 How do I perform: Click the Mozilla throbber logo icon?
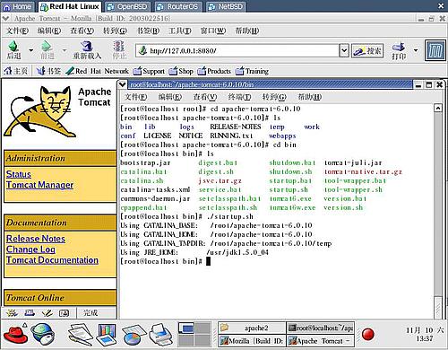tap(435, 51)
